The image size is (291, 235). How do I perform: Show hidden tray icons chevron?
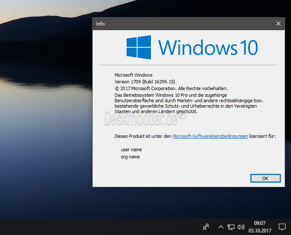(x=221, y=227)
